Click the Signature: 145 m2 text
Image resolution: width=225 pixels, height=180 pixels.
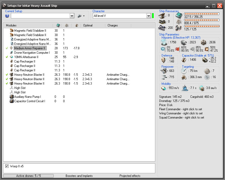pos(170,97)
